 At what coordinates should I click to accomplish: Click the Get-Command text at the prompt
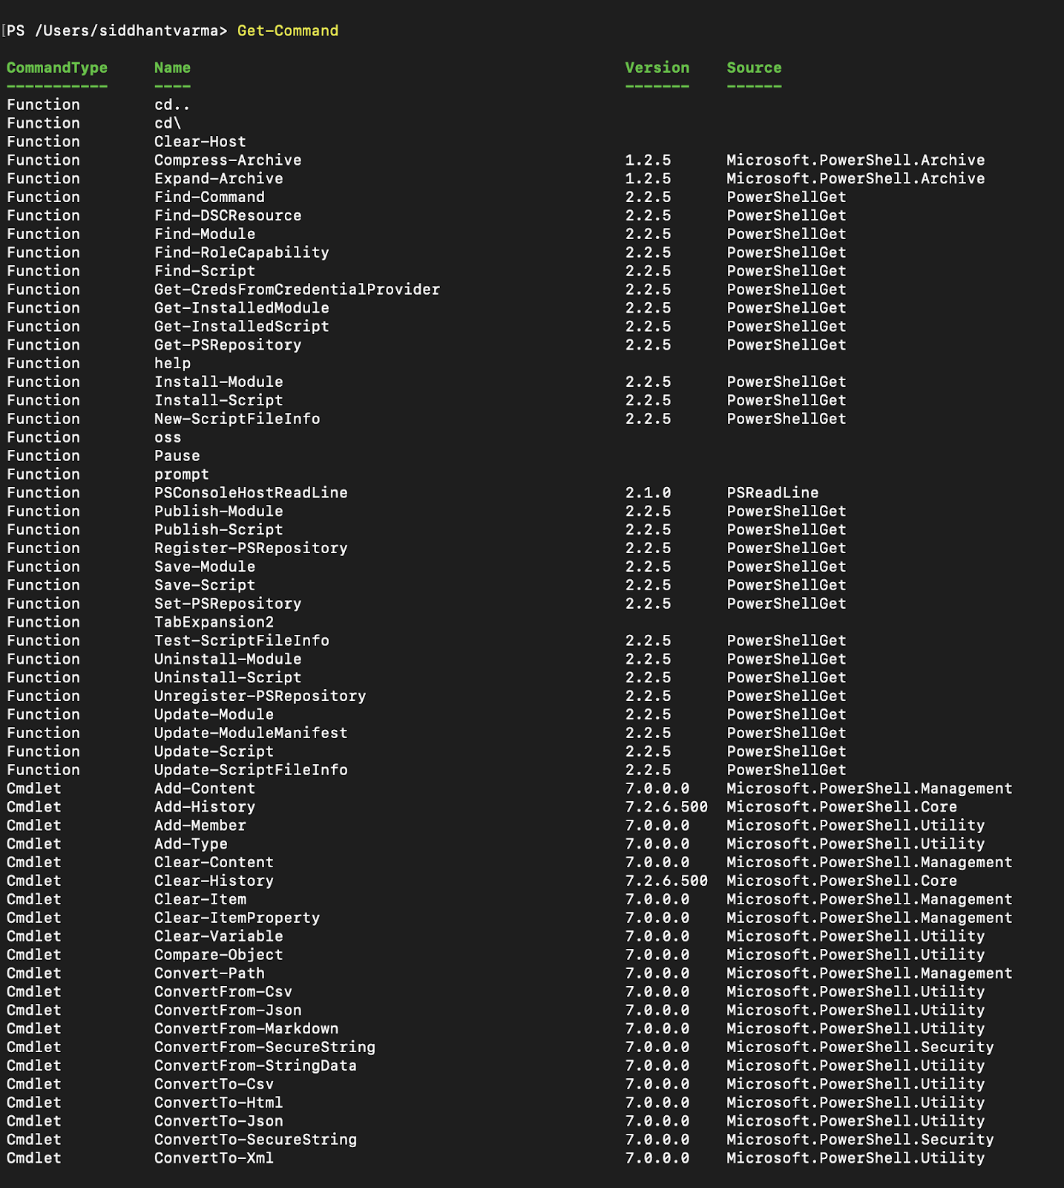point(288,30)
